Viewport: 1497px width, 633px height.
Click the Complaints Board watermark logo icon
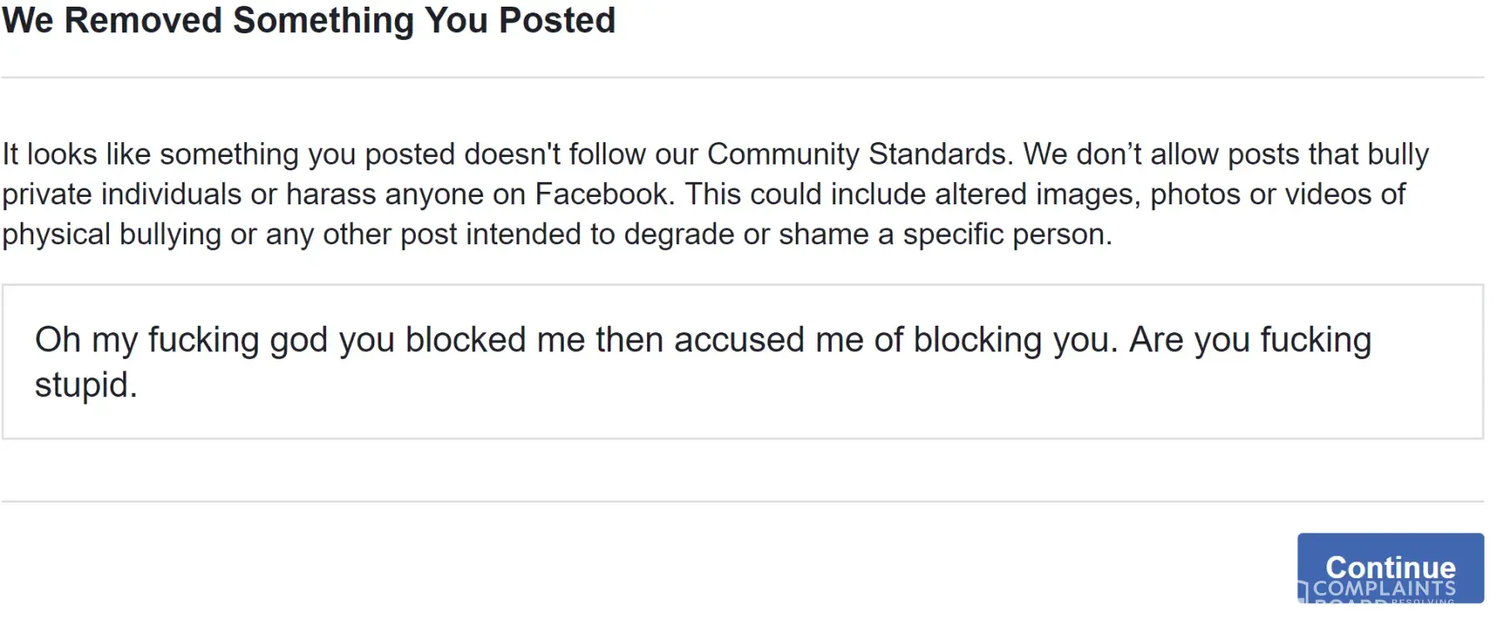tap(1303, 591)
